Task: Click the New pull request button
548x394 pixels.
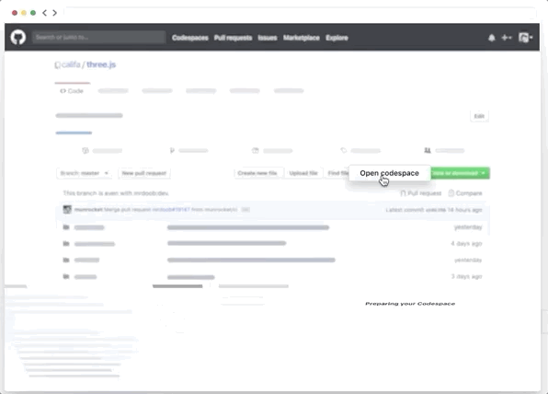Action: pyautogui.click(x=144, y=173)
